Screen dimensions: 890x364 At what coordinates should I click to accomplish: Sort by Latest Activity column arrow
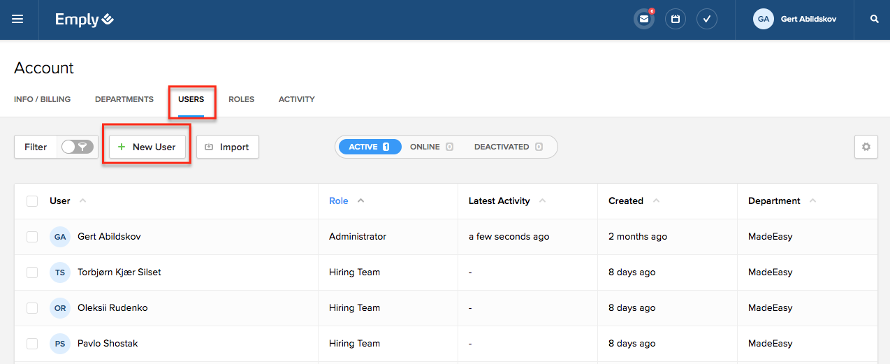(542, 201)
